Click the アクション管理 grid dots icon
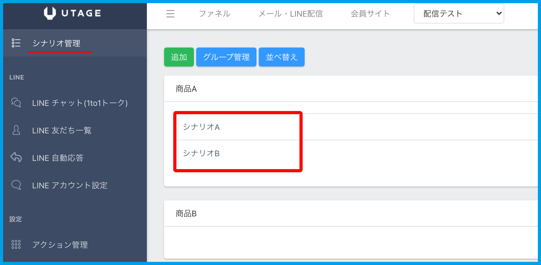Image resolution: width=541 pixels, height=265 pixels. click(x=16, y=244)
